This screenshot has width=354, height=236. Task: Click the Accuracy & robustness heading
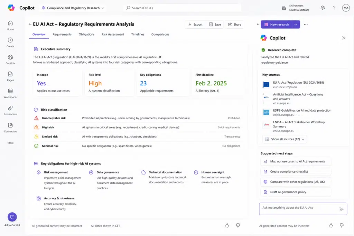click(x=59, y=198)
